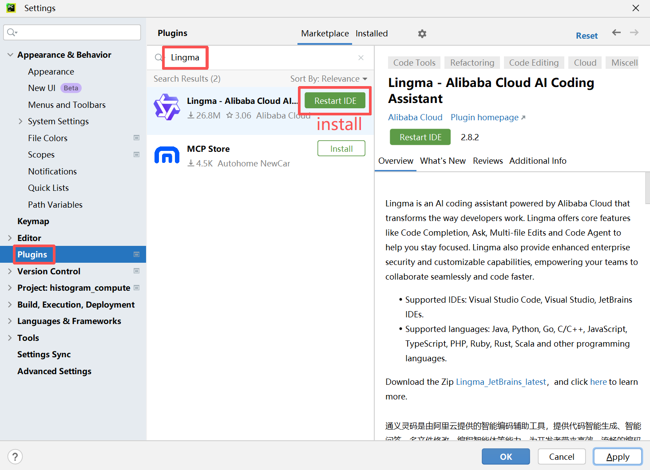Viewport: 650px width, 470px height.
Task: Cancel the Settings dialog
Action: (x=562, y=457)
